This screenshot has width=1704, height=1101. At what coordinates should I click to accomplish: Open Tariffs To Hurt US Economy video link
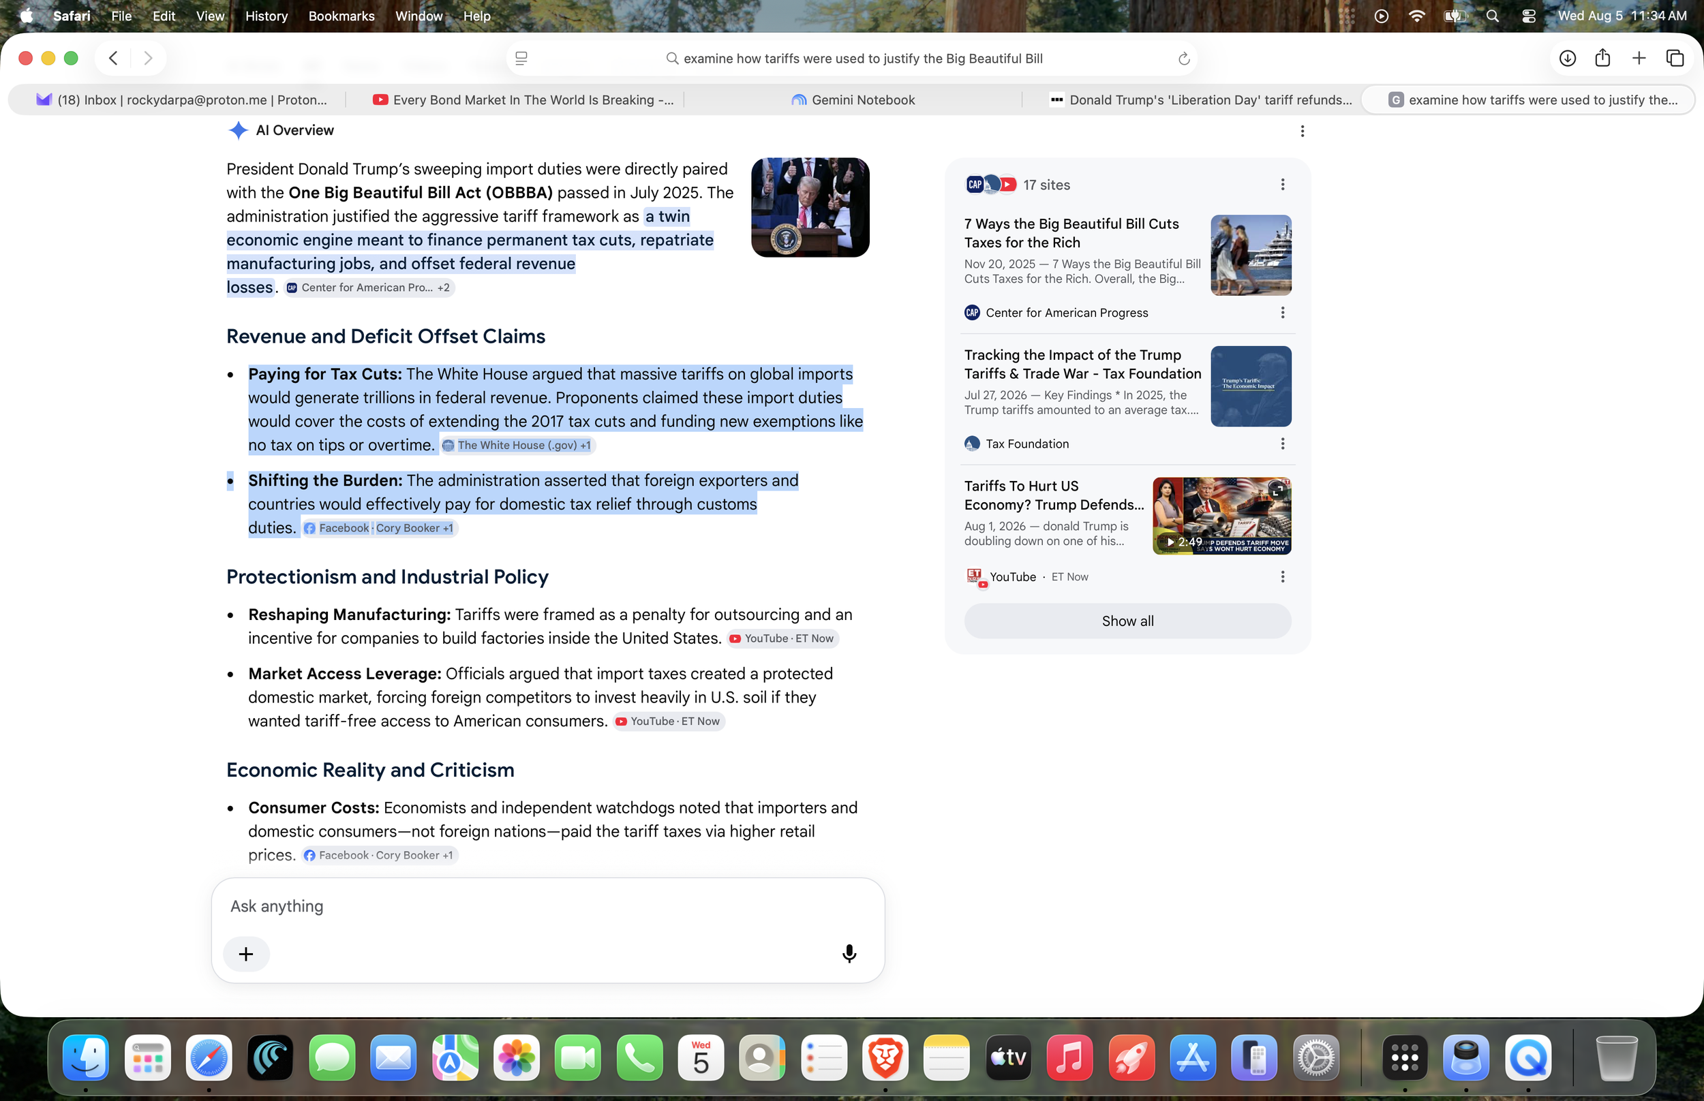point(1054,495)
